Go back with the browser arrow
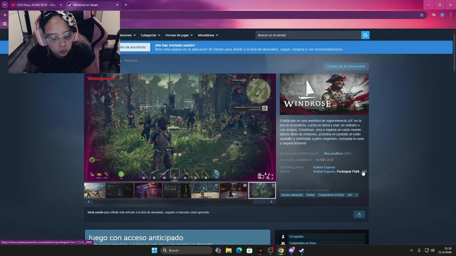The height and width of the screenshot is (256, 456). point(5,15)
